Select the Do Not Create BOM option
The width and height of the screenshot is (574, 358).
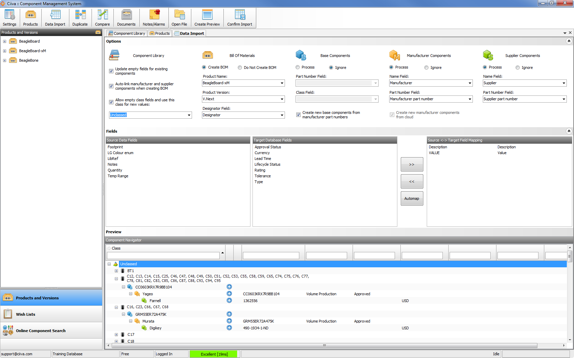(x=240, y=68)
